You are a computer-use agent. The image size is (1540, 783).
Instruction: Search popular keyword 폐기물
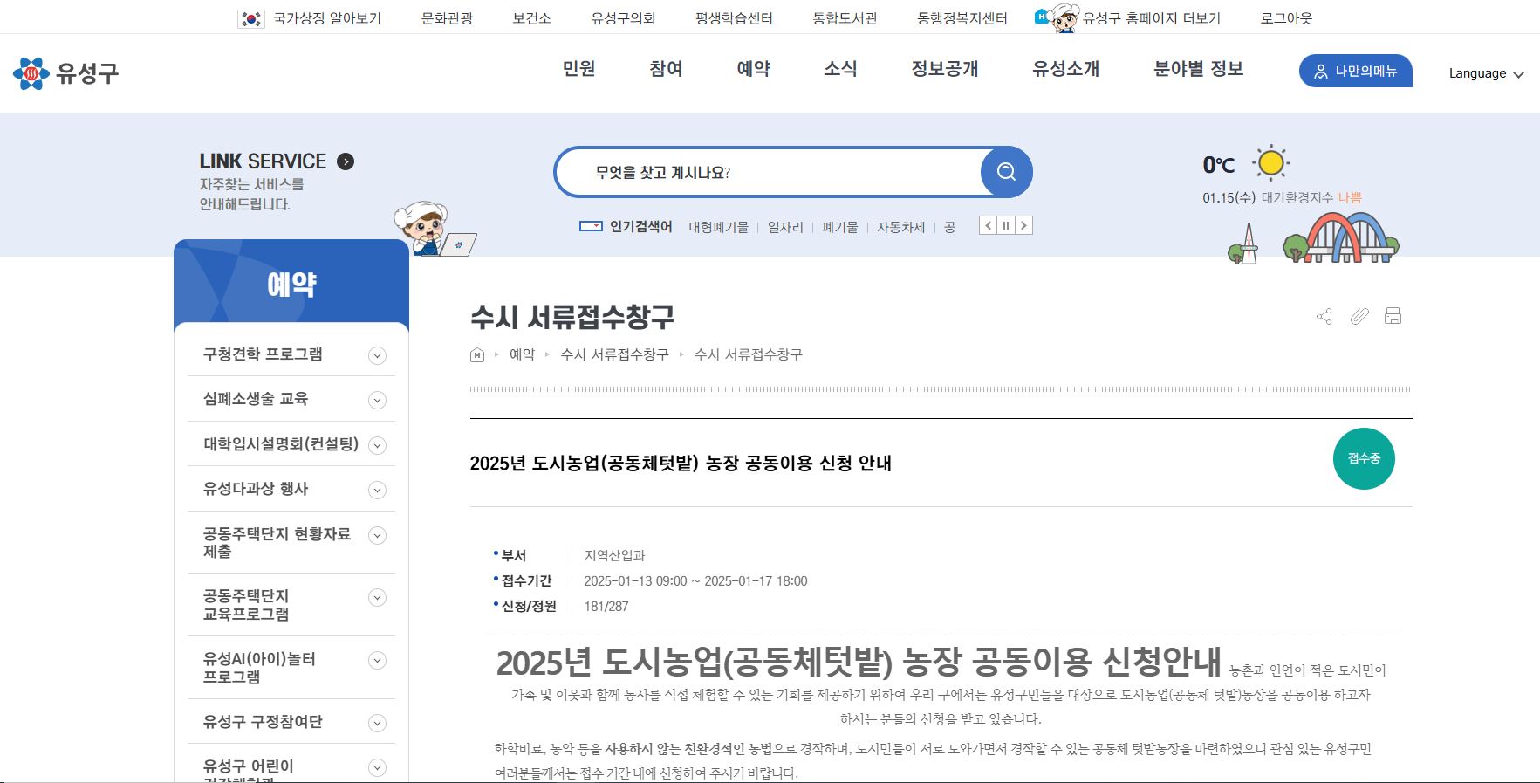click(839, 227)
